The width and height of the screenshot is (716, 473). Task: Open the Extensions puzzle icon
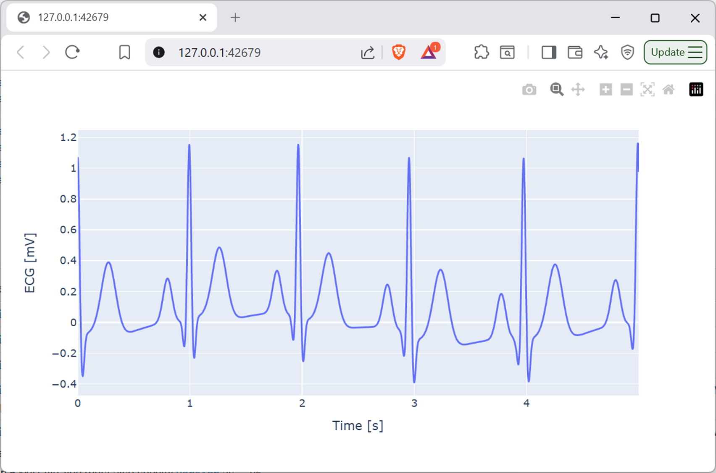click(x=481, y=53)
